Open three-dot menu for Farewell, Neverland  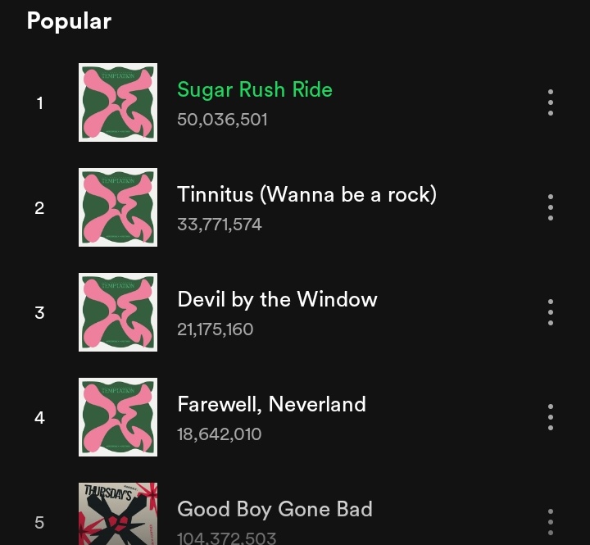[550, 417]
